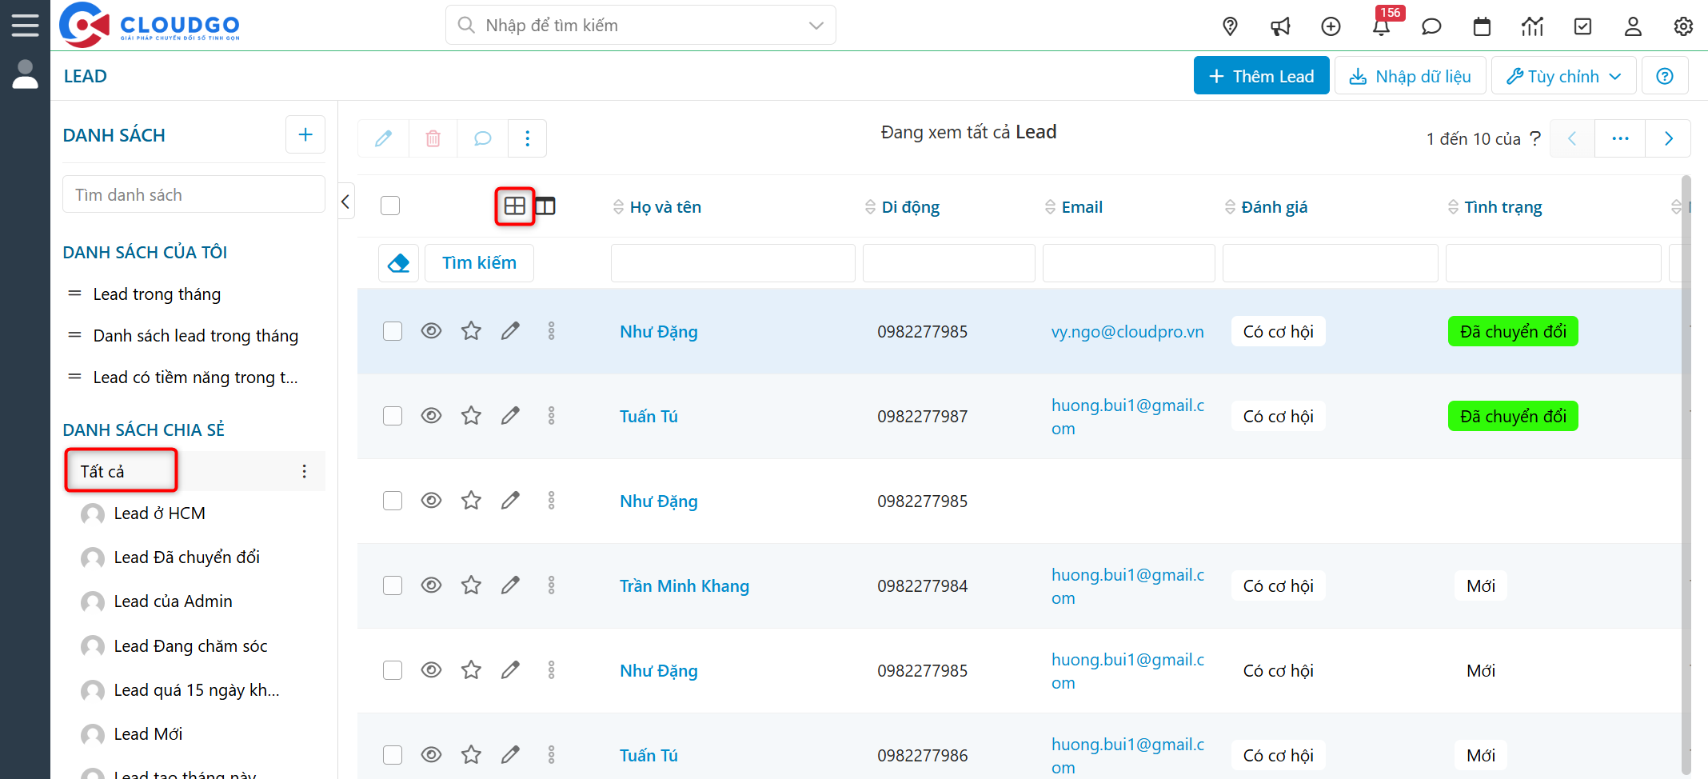Expand the Tùy chỉnh dropdown

pyautogui.click(x=1563, y=76)
